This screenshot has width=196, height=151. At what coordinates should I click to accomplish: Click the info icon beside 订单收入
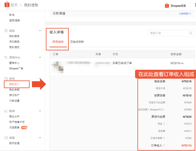(x=164, y=145)
